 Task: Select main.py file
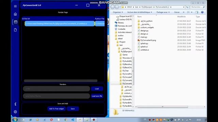tap(144, 37)
